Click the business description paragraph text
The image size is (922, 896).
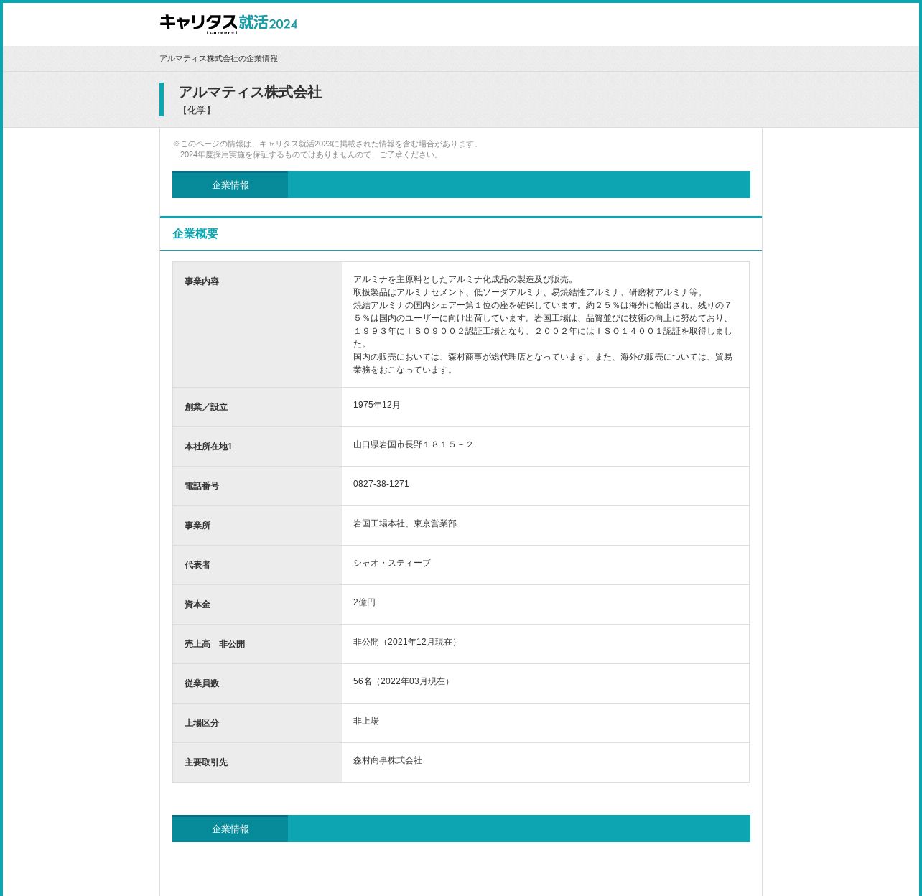(x=544, y=325)
